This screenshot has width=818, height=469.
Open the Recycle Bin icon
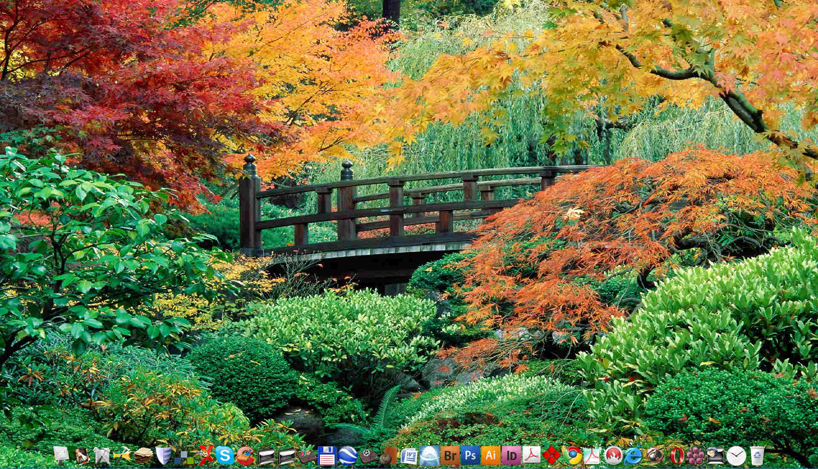coord(757,456)
